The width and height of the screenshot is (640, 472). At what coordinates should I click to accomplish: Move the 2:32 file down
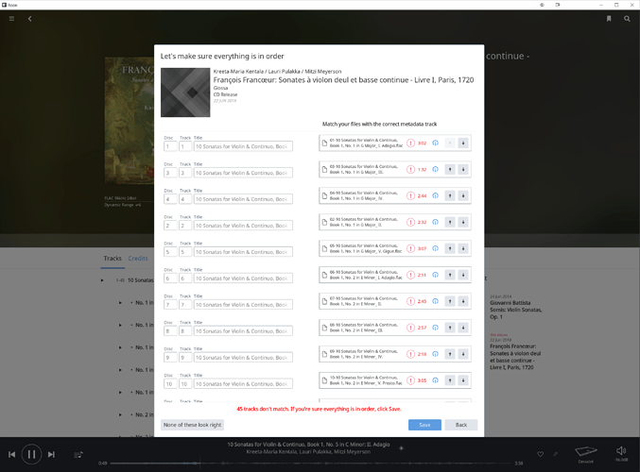point(463,222)
